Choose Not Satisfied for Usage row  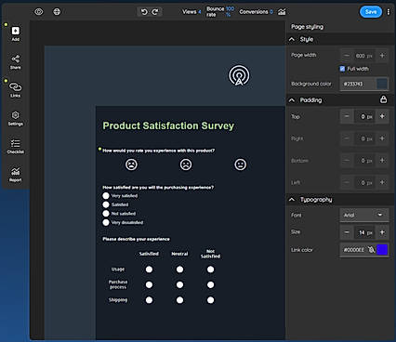tap(210, 270)
